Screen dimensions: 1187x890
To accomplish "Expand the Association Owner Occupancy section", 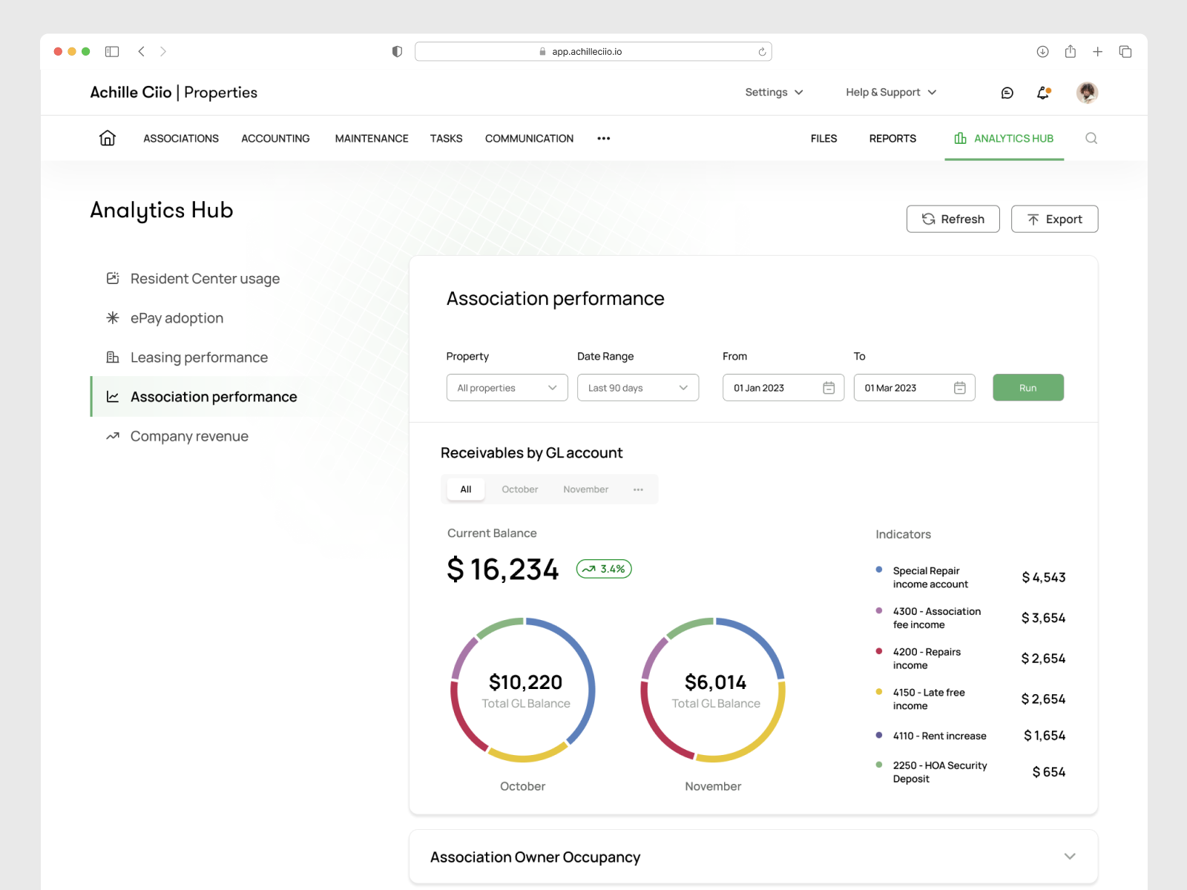I will pos(1070,856).
